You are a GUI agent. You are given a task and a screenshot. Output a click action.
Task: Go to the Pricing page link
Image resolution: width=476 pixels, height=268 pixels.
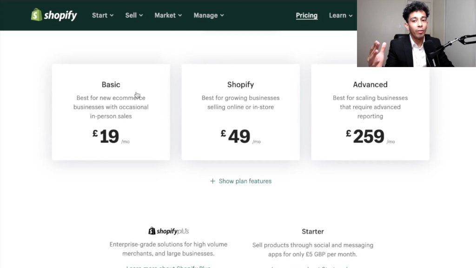[307, 15]
